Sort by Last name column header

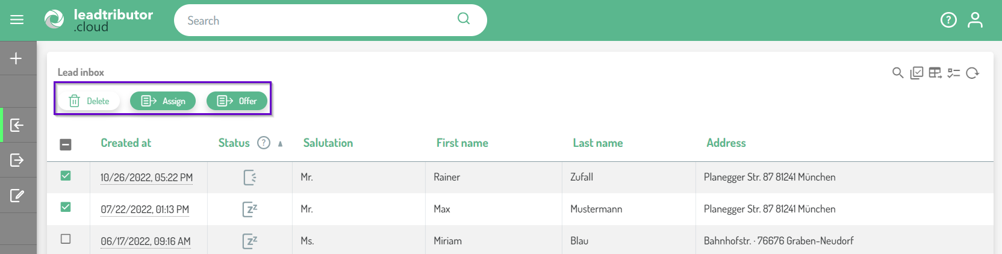click(597, 143)
